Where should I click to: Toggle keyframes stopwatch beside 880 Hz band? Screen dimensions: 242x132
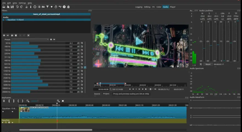pyautogui.click(x=85, y=67)
